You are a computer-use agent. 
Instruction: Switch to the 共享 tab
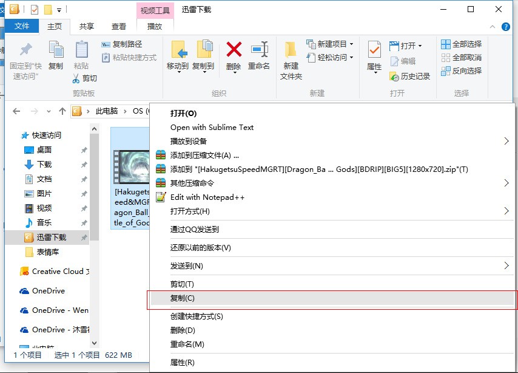point(87,27)
